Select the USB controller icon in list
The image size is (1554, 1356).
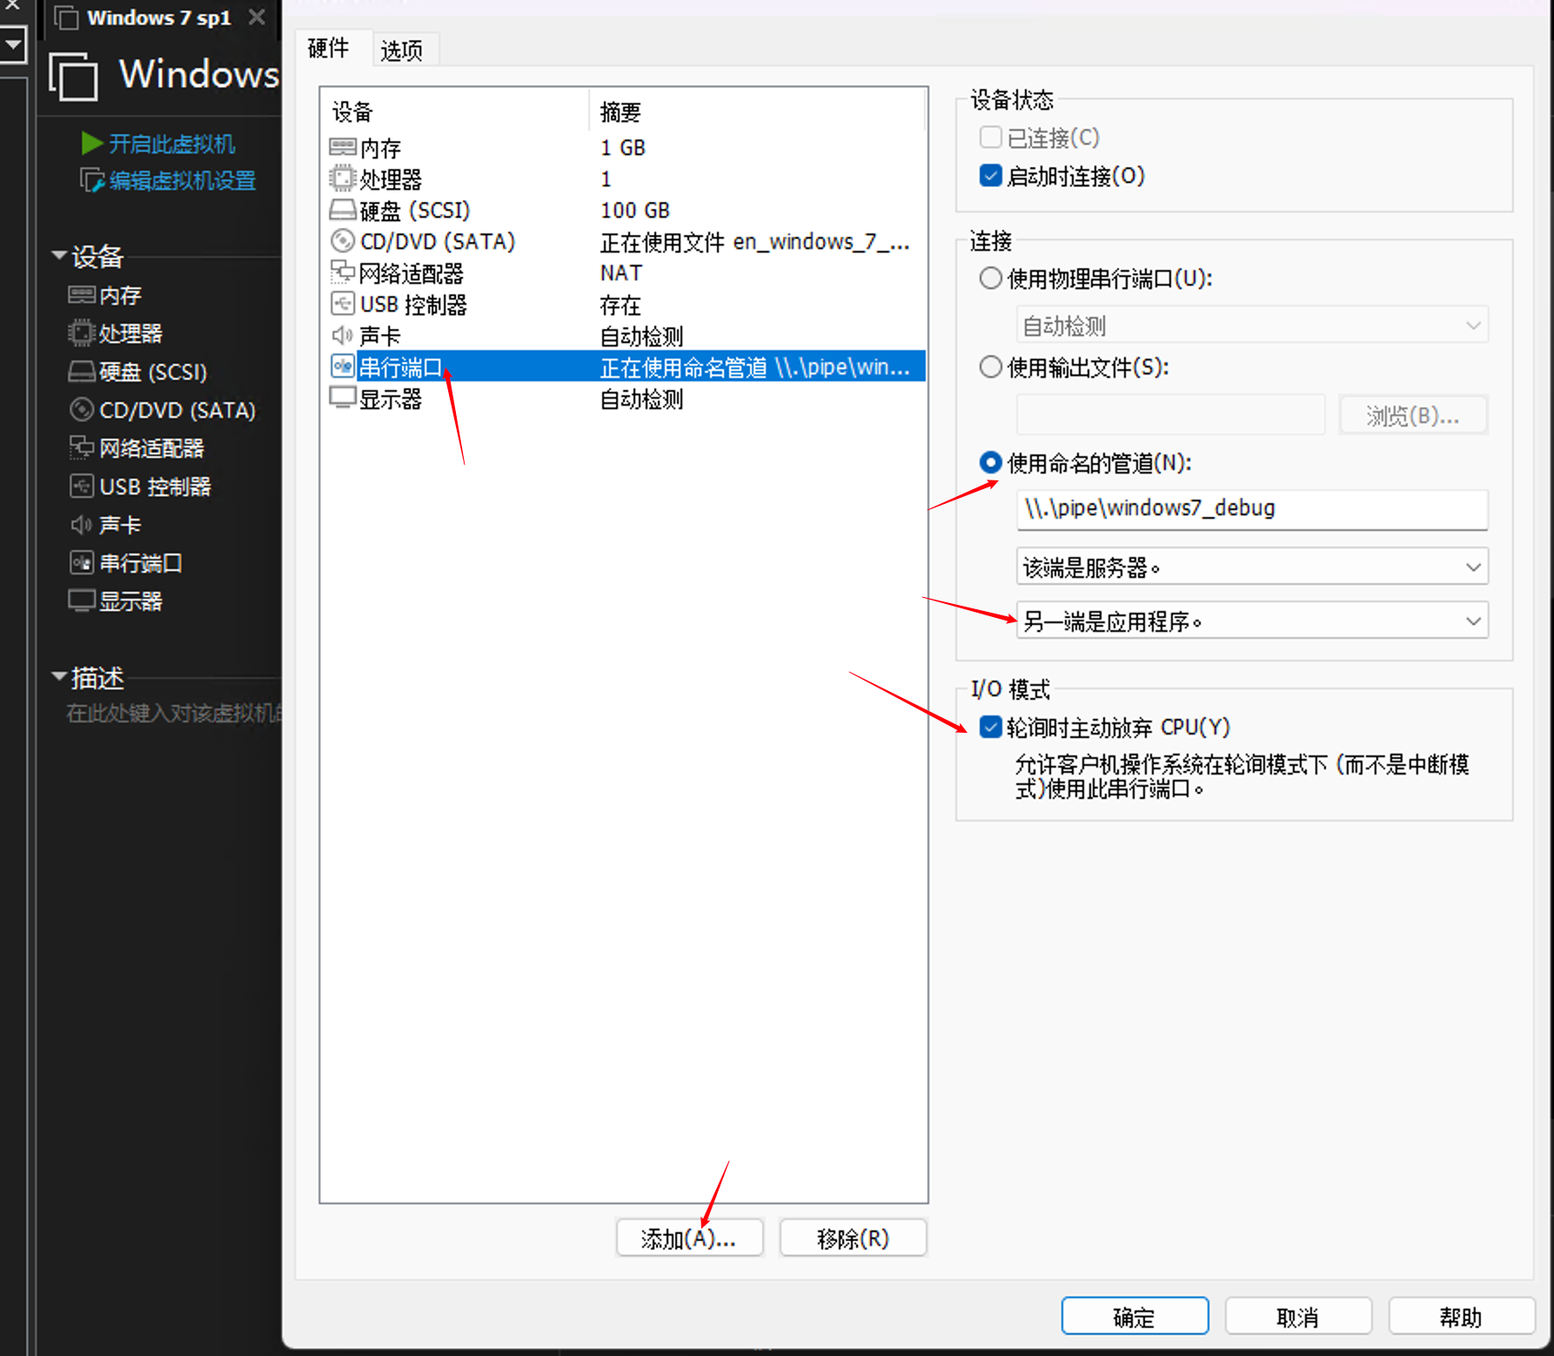(x=342, y=304)
